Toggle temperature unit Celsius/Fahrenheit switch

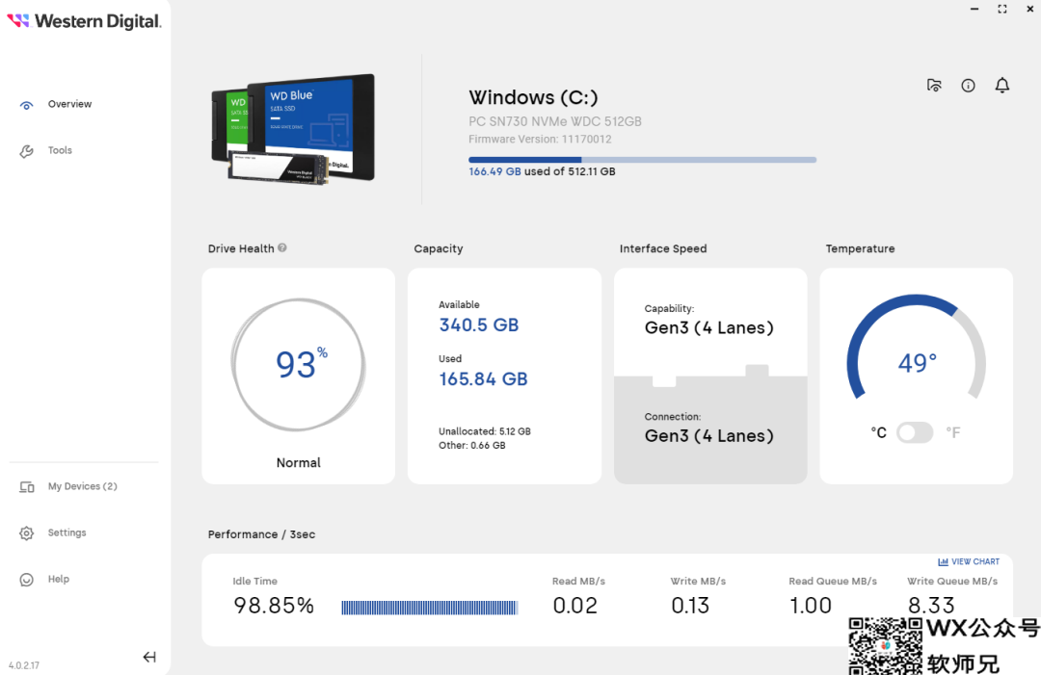click(x=915, y=433)
